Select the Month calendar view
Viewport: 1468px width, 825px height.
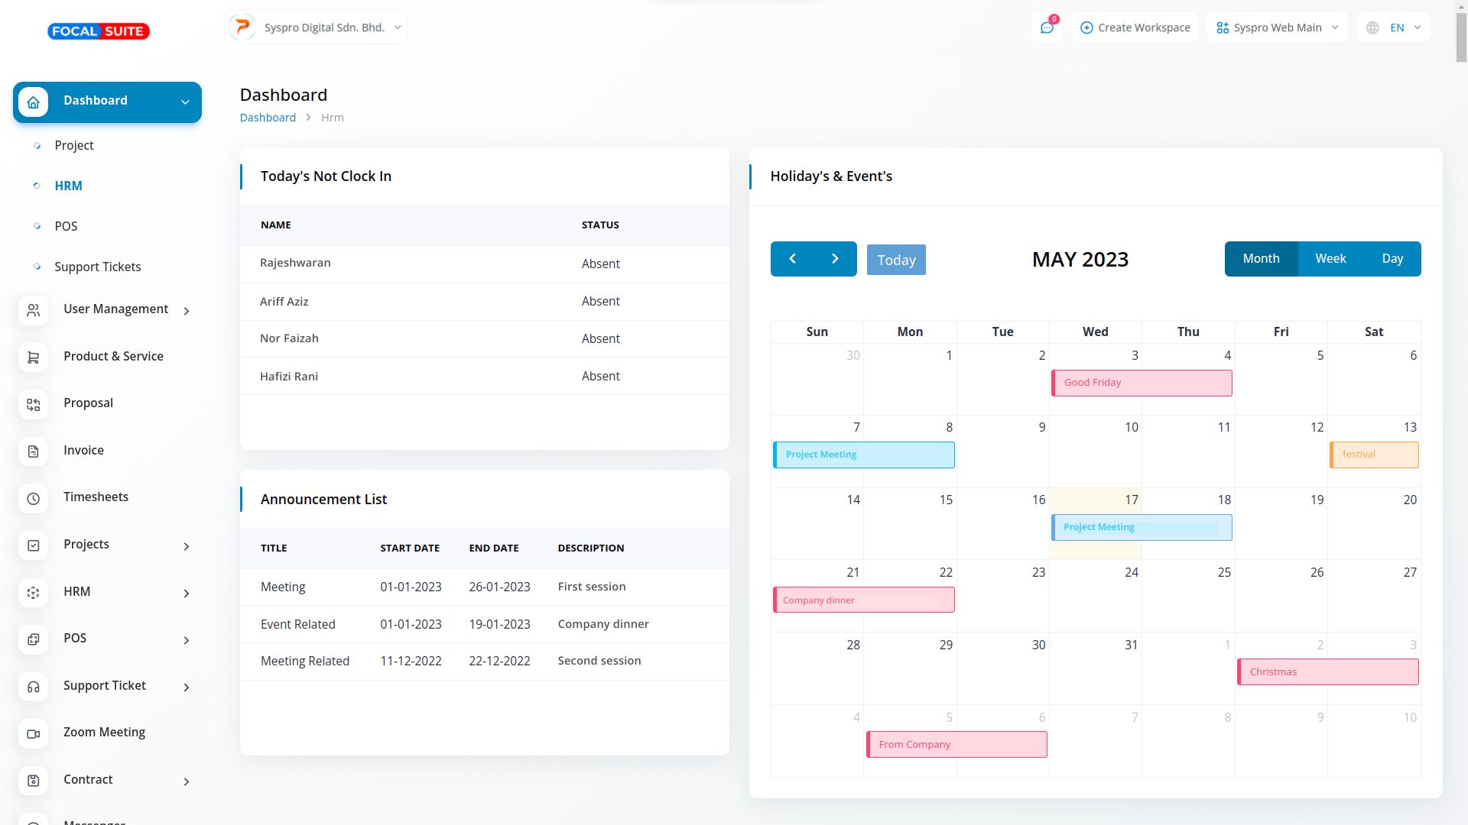(x=1261, y=259)
